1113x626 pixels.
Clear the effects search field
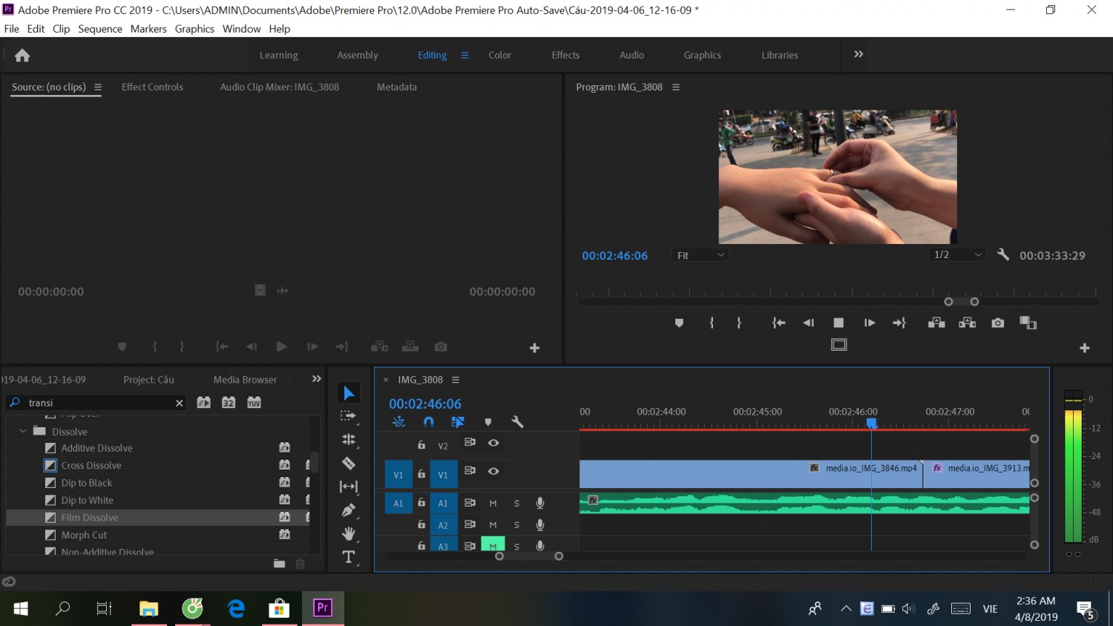[x=179, y=403]
